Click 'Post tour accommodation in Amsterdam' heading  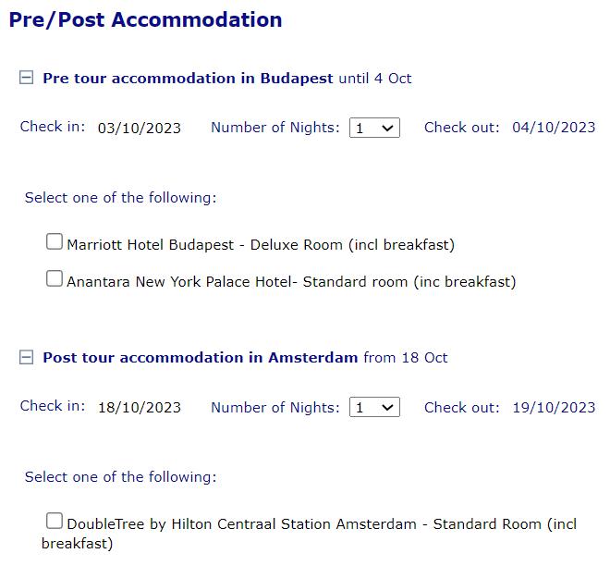200,358
